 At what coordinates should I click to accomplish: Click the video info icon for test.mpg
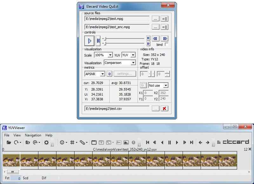164,19
